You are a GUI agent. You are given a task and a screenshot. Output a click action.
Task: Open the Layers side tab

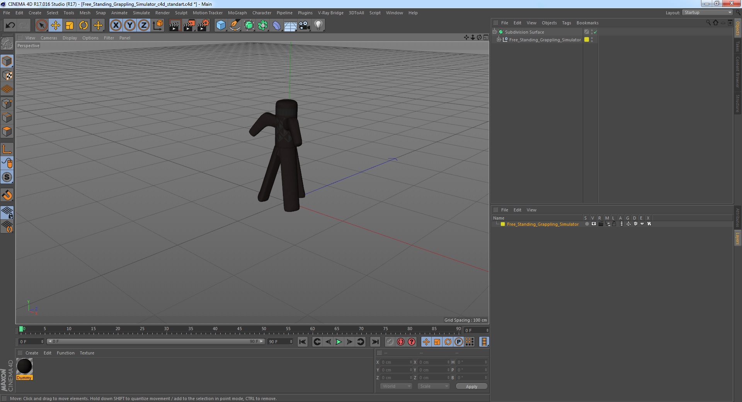pos(737,238)
